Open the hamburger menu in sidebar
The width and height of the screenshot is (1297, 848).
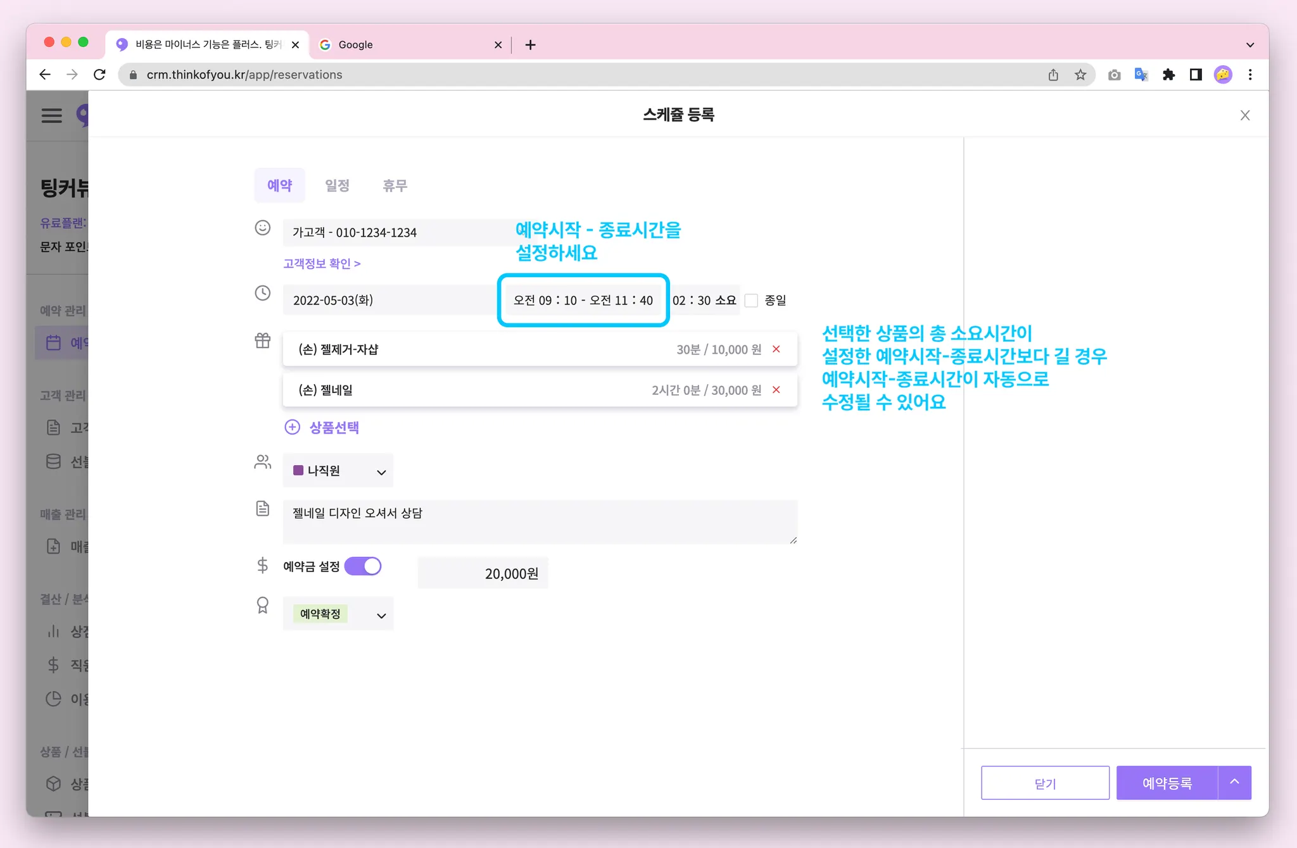coord(52,115)
